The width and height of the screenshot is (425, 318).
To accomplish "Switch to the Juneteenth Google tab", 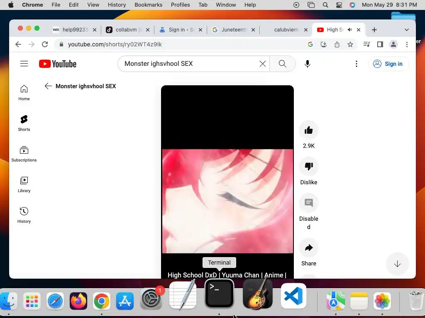I will point(233,30).
